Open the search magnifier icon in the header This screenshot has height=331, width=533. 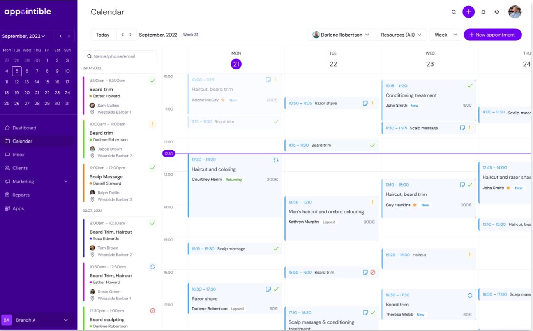pyautogui.click(x=454, y=12)
